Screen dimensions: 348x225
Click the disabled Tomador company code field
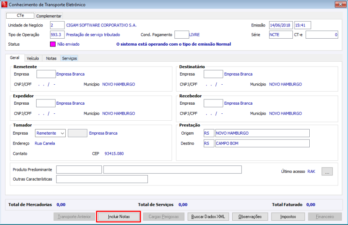pos(77,133)
